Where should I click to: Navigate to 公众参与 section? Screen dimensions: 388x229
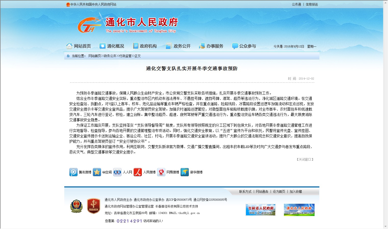[x=244, y=46]
